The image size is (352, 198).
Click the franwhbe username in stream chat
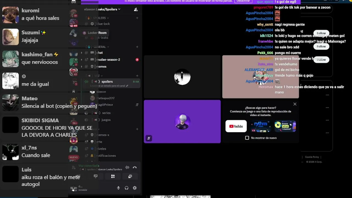(x=265, y=42)
